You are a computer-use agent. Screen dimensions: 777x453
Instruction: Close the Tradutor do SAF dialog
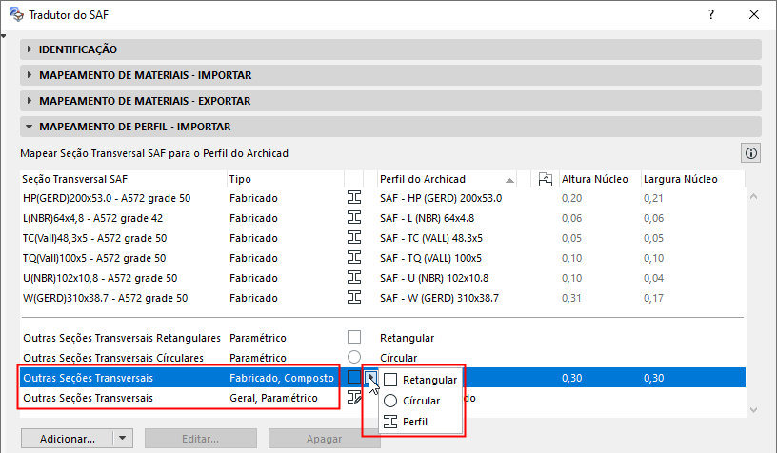click(x=754, y=14)
